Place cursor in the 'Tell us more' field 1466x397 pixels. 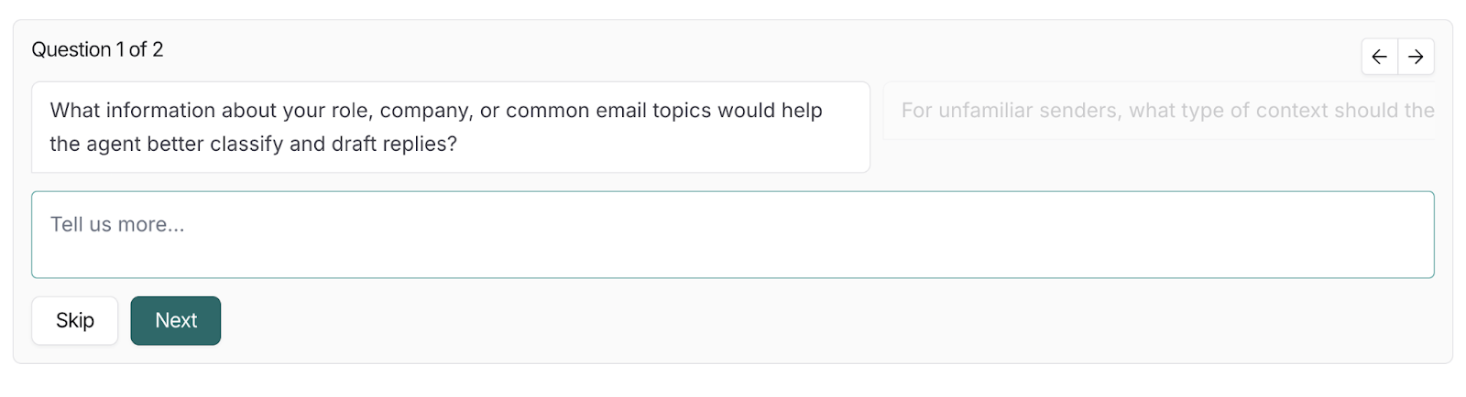point(732,234)
